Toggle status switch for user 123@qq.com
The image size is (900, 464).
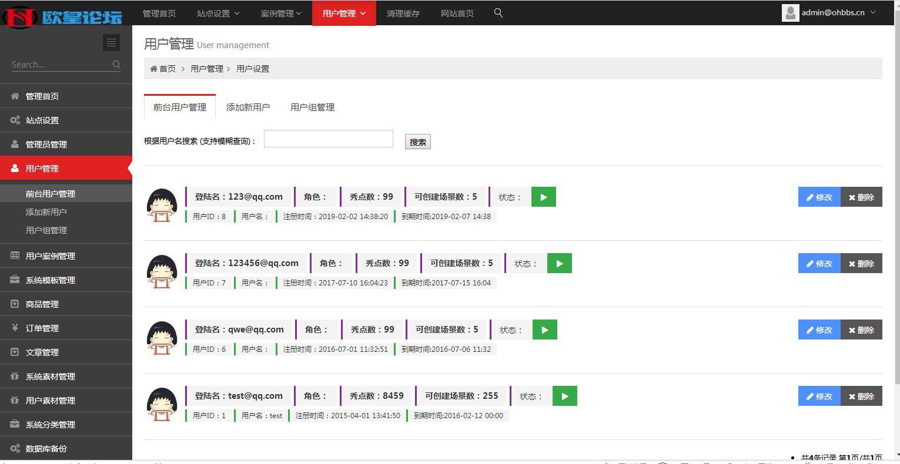click(543, 197)
